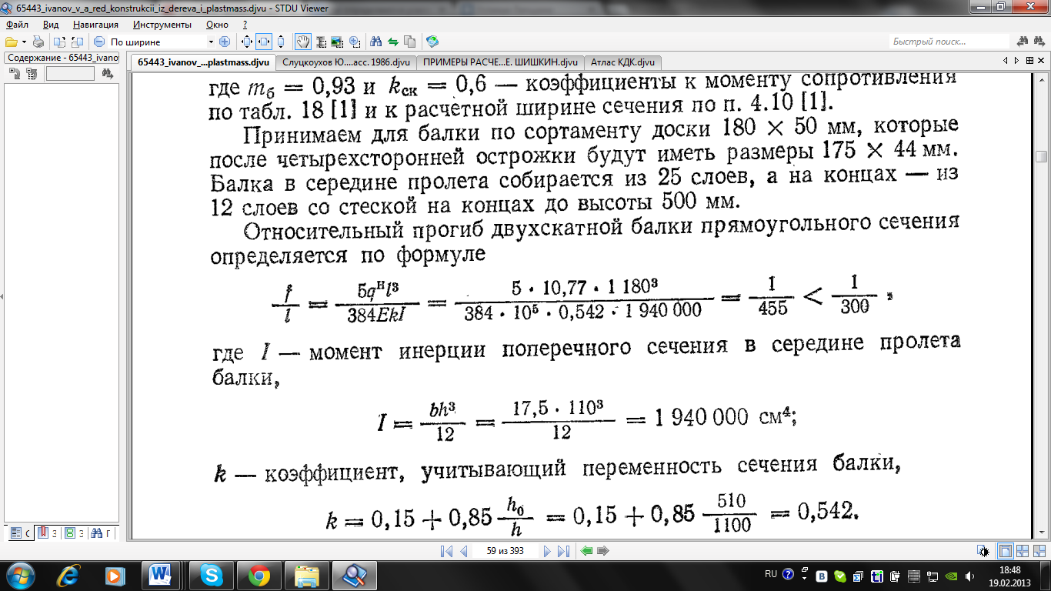Select the text selection tool
The image size is (1051, 591).
point(321,42)
